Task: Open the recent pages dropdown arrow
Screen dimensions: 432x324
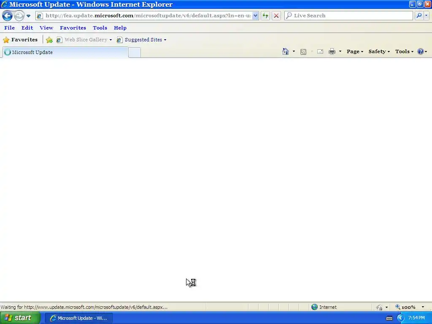Action: coord(28,16)
